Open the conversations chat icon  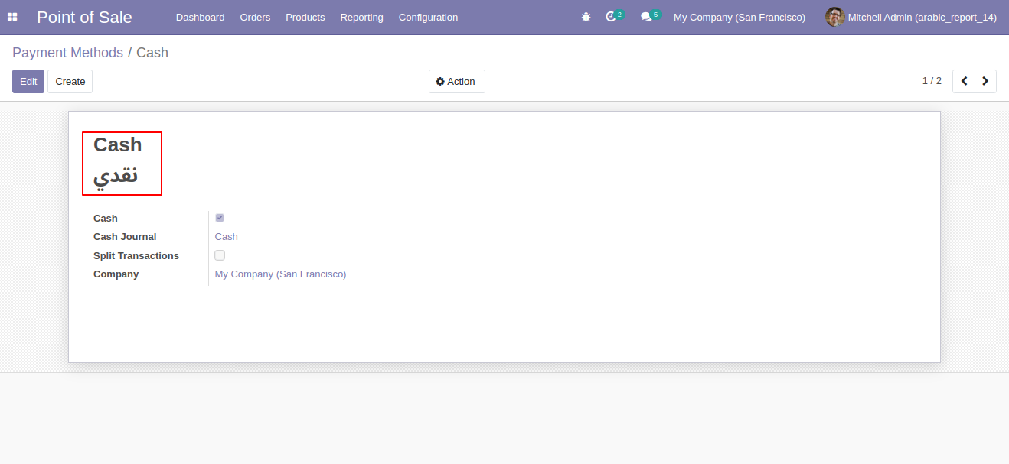pyautogui.click(x=647, y=17)
